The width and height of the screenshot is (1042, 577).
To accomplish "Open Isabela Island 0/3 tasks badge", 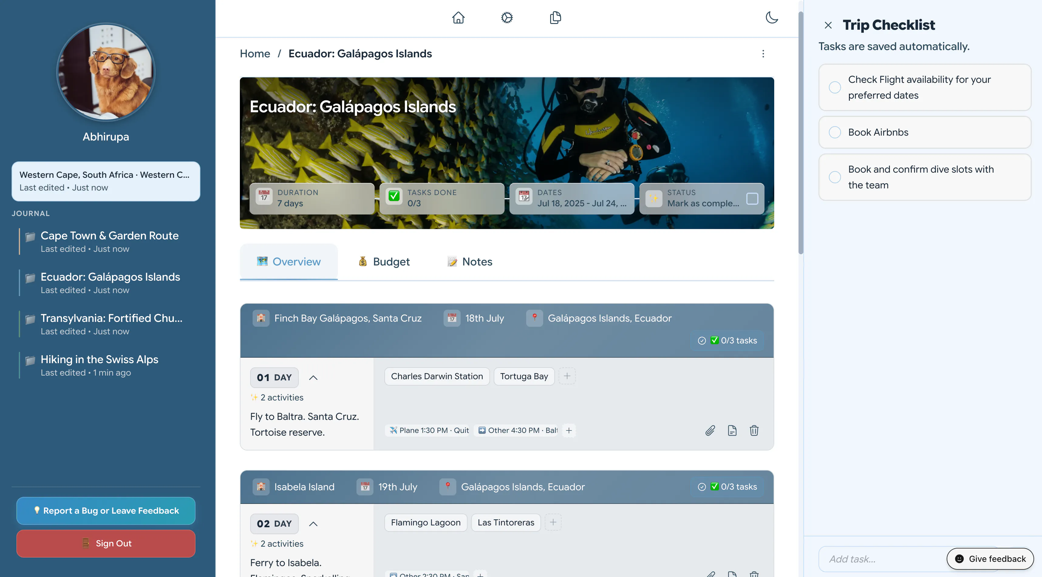I will click(x=727, y=487).
